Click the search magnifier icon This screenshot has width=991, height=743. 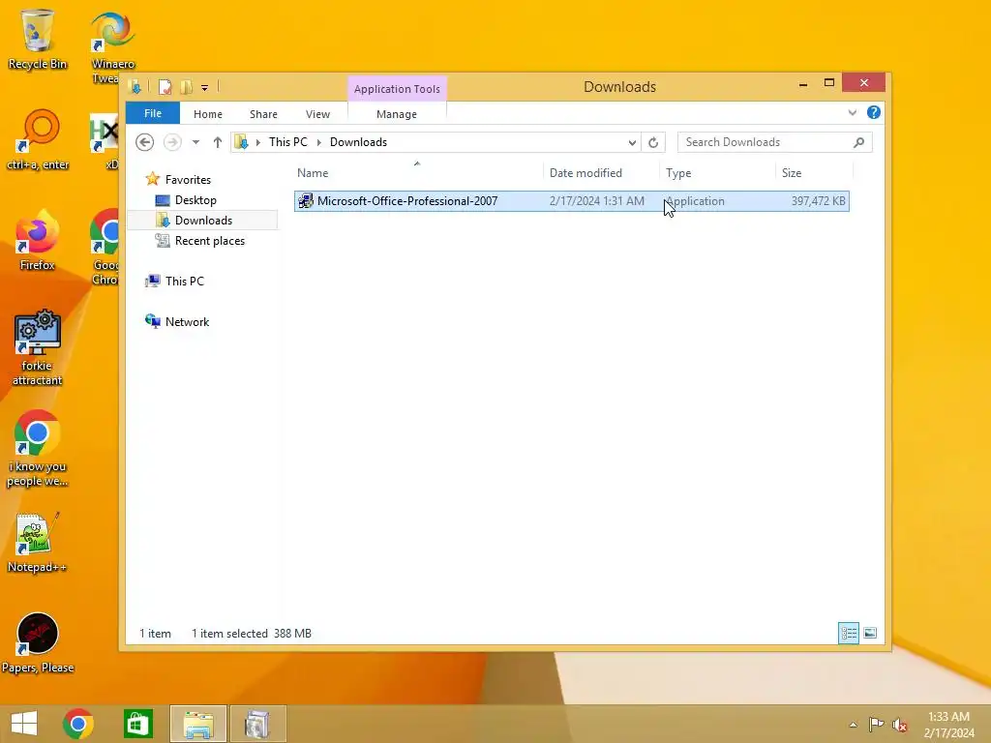tap(859, 142)
